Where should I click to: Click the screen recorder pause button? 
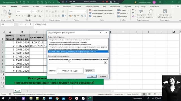(x=103, y=2)
